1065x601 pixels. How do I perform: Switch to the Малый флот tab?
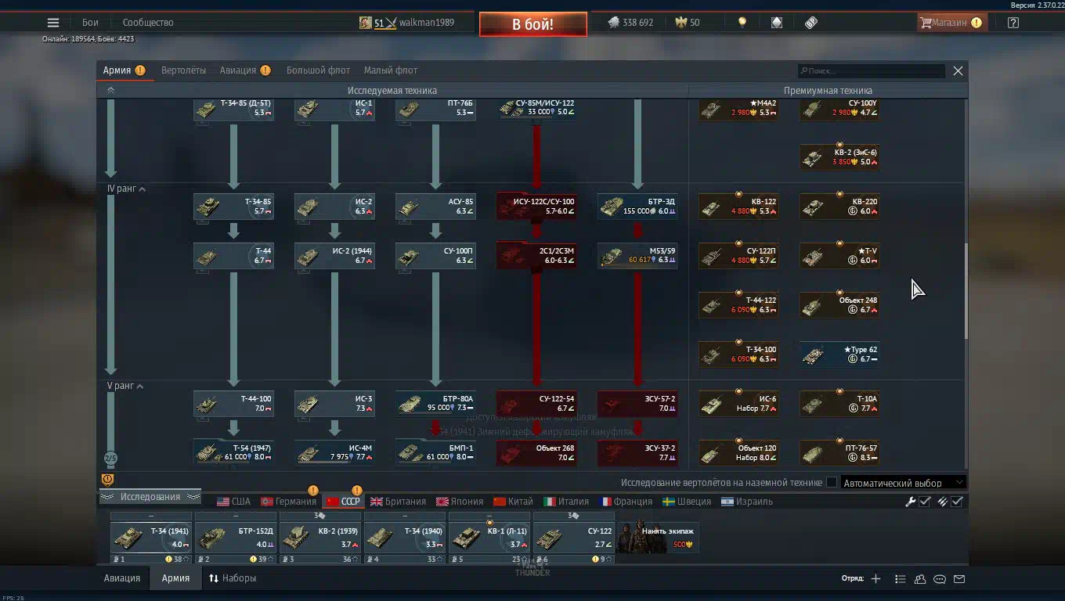click(x=391, y=70)
